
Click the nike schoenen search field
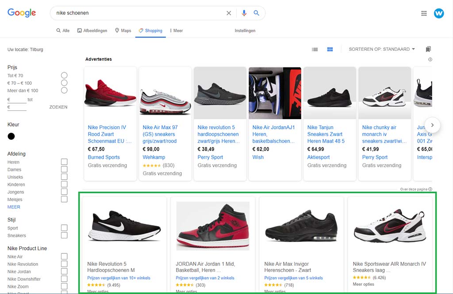click(x=138, y=13)
